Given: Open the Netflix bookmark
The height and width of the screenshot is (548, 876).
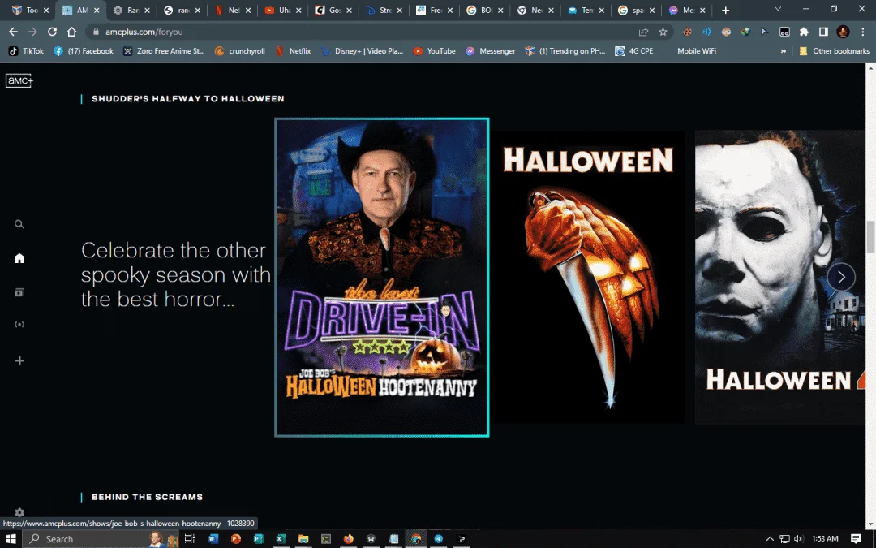Looking at the screenshot, I should (x=293, y=51).
